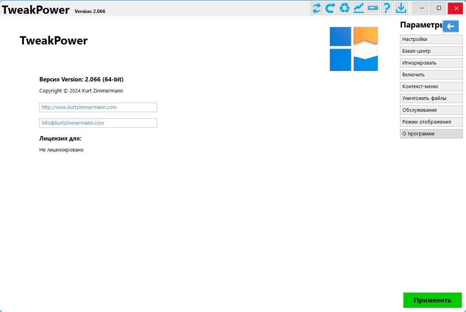Screen dimensions: 466x312
Task: Open the Режим отображения section
Action: [x=431, y=122]
